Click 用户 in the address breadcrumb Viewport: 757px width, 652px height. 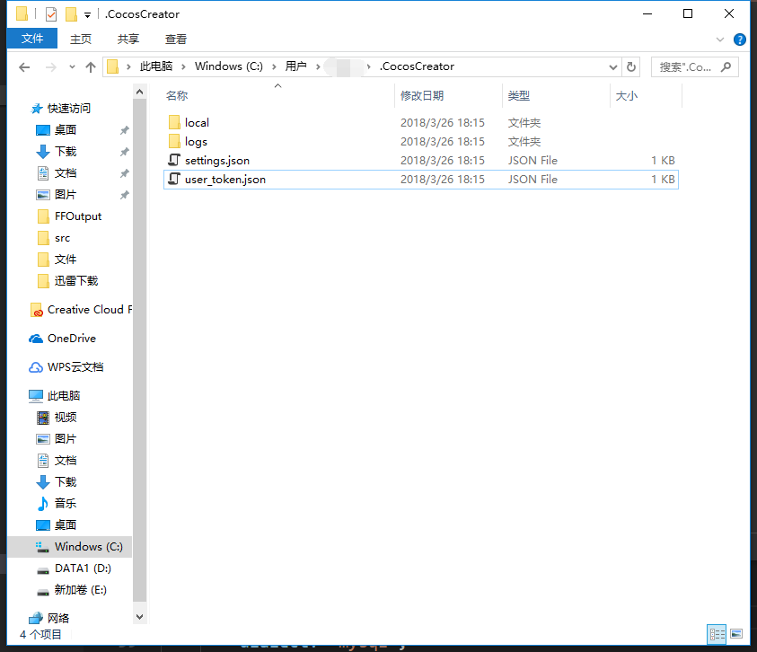[295, 66]
